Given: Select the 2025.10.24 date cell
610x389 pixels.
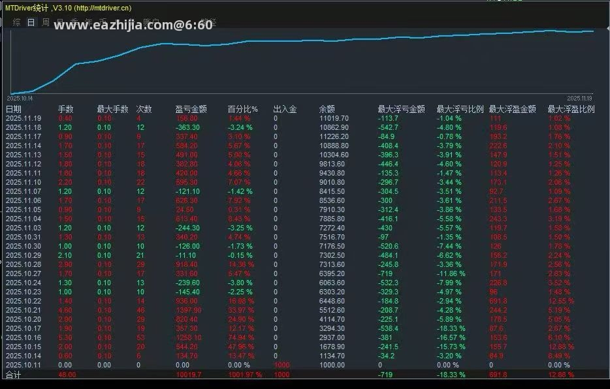Looking at the screenshot, I should click(24, 283).
